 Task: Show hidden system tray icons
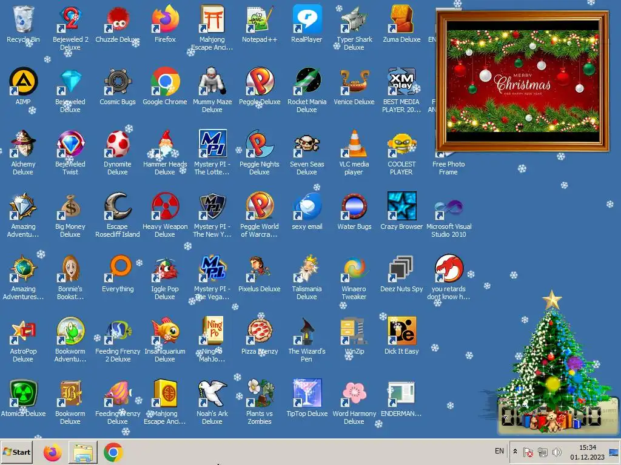tap(514, 452)
